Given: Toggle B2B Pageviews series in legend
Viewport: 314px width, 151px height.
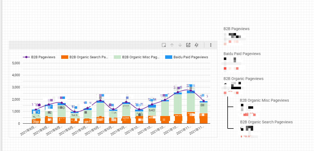Looking at the screenshot, I should (x=43, y=57).
